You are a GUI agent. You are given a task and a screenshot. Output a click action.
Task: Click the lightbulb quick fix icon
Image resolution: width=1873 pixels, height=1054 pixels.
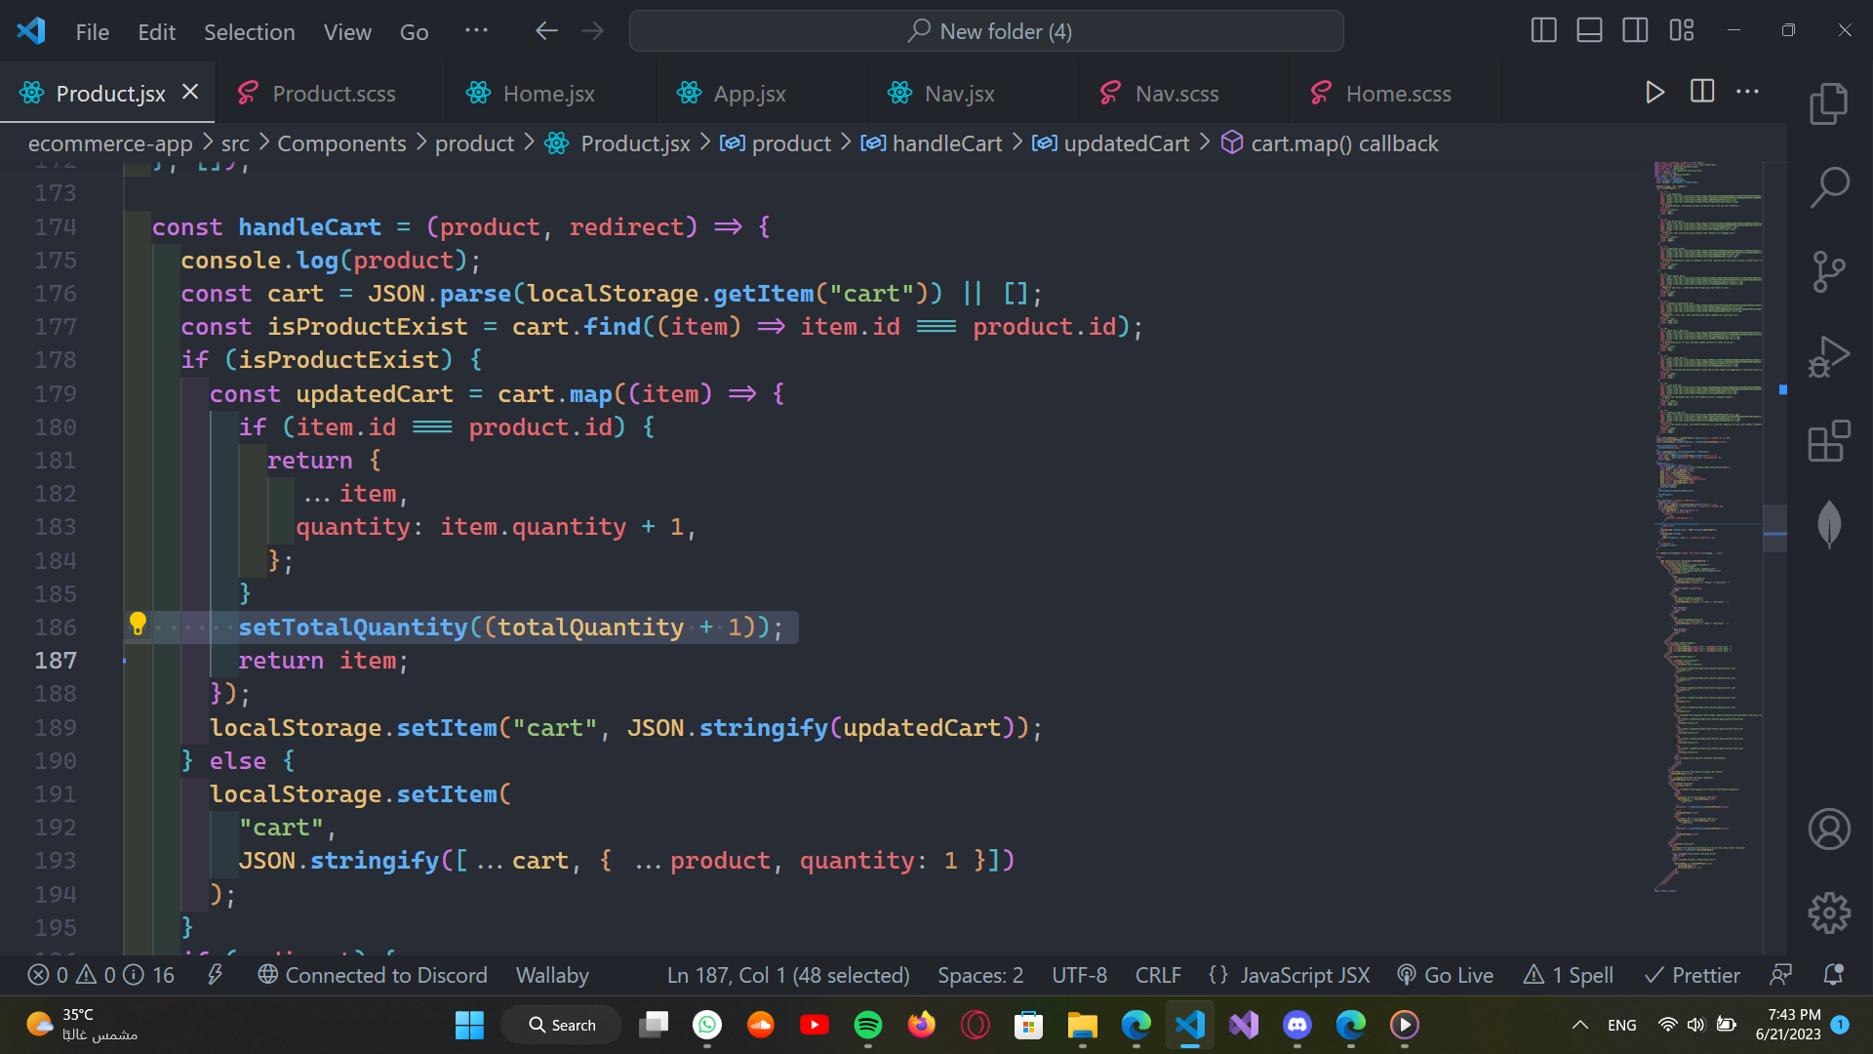tap(138, 625)
